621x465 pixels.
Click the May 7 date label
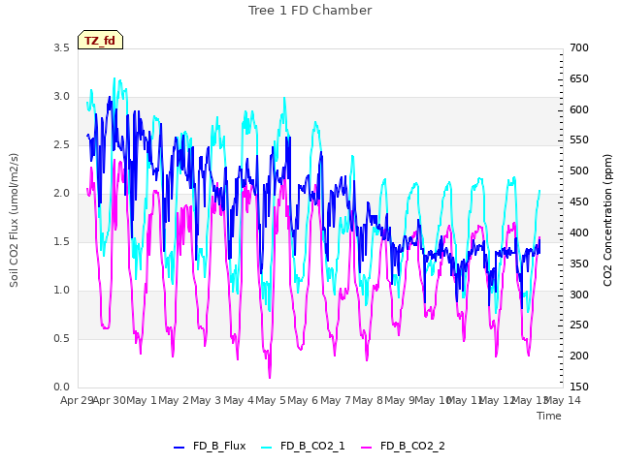click(x=336, y=400)
